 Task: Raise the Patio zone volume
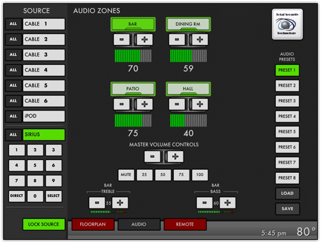tap(144, 104)
